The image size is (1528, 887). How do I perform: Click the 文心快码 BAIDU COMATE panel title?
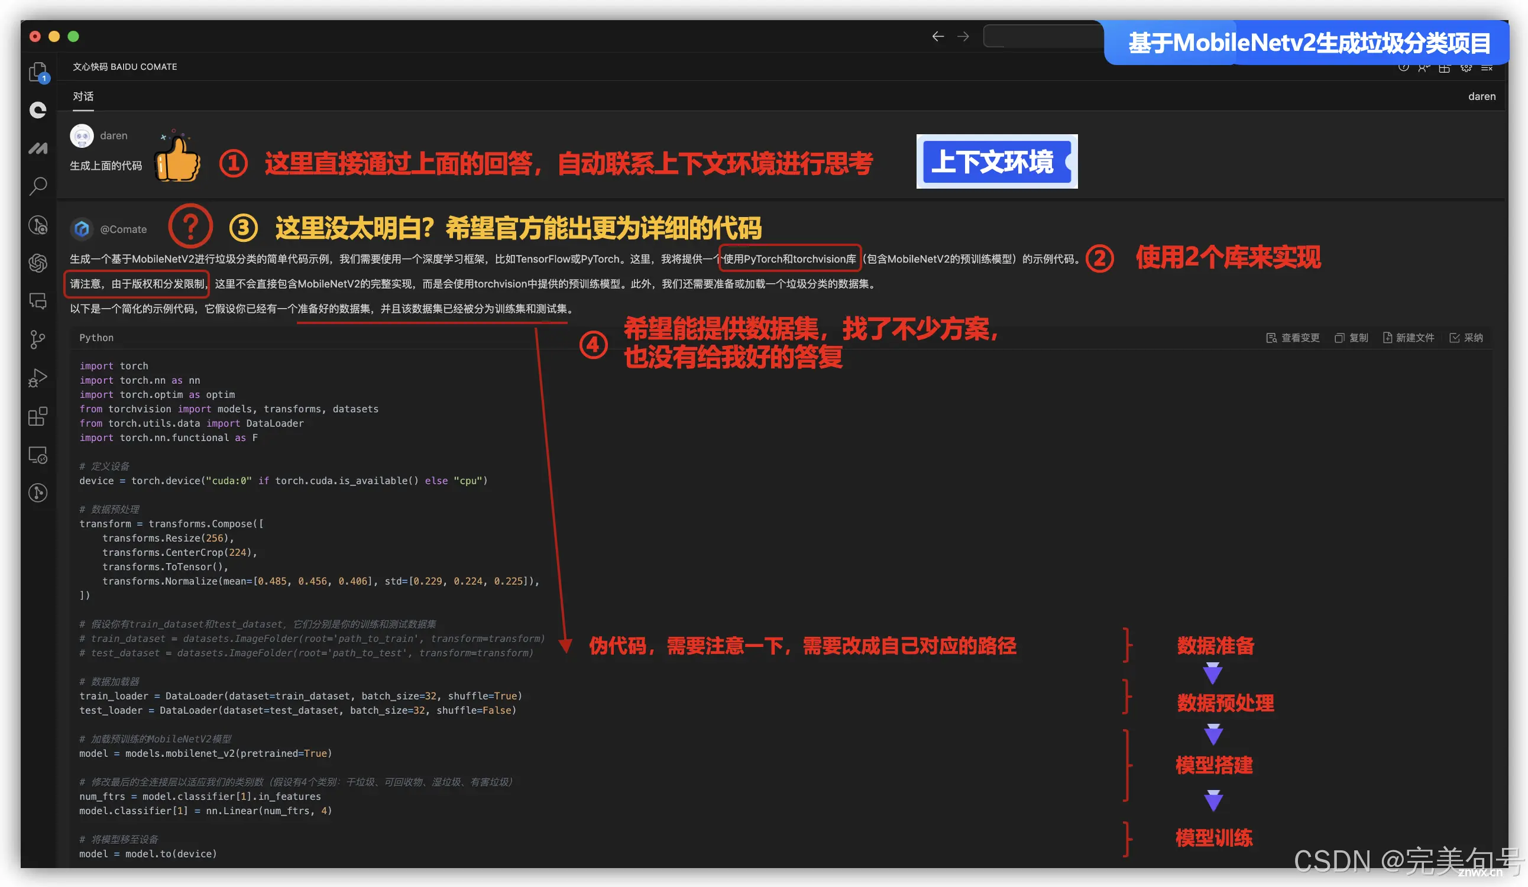click(125, 67)
